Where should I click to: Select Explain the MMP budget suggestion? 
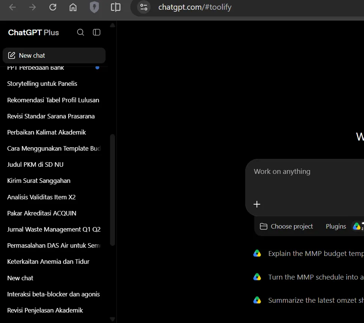[x=308, y=254]
